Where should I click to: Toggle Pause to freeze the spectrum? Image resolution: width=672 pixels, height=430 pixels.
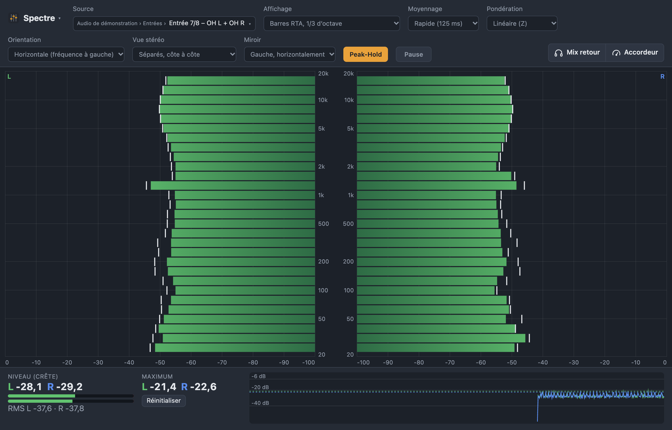413,55
